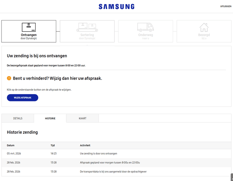
Task: Click the Ontvangen door Dynalogic step card
Action: tap(29, 31)
